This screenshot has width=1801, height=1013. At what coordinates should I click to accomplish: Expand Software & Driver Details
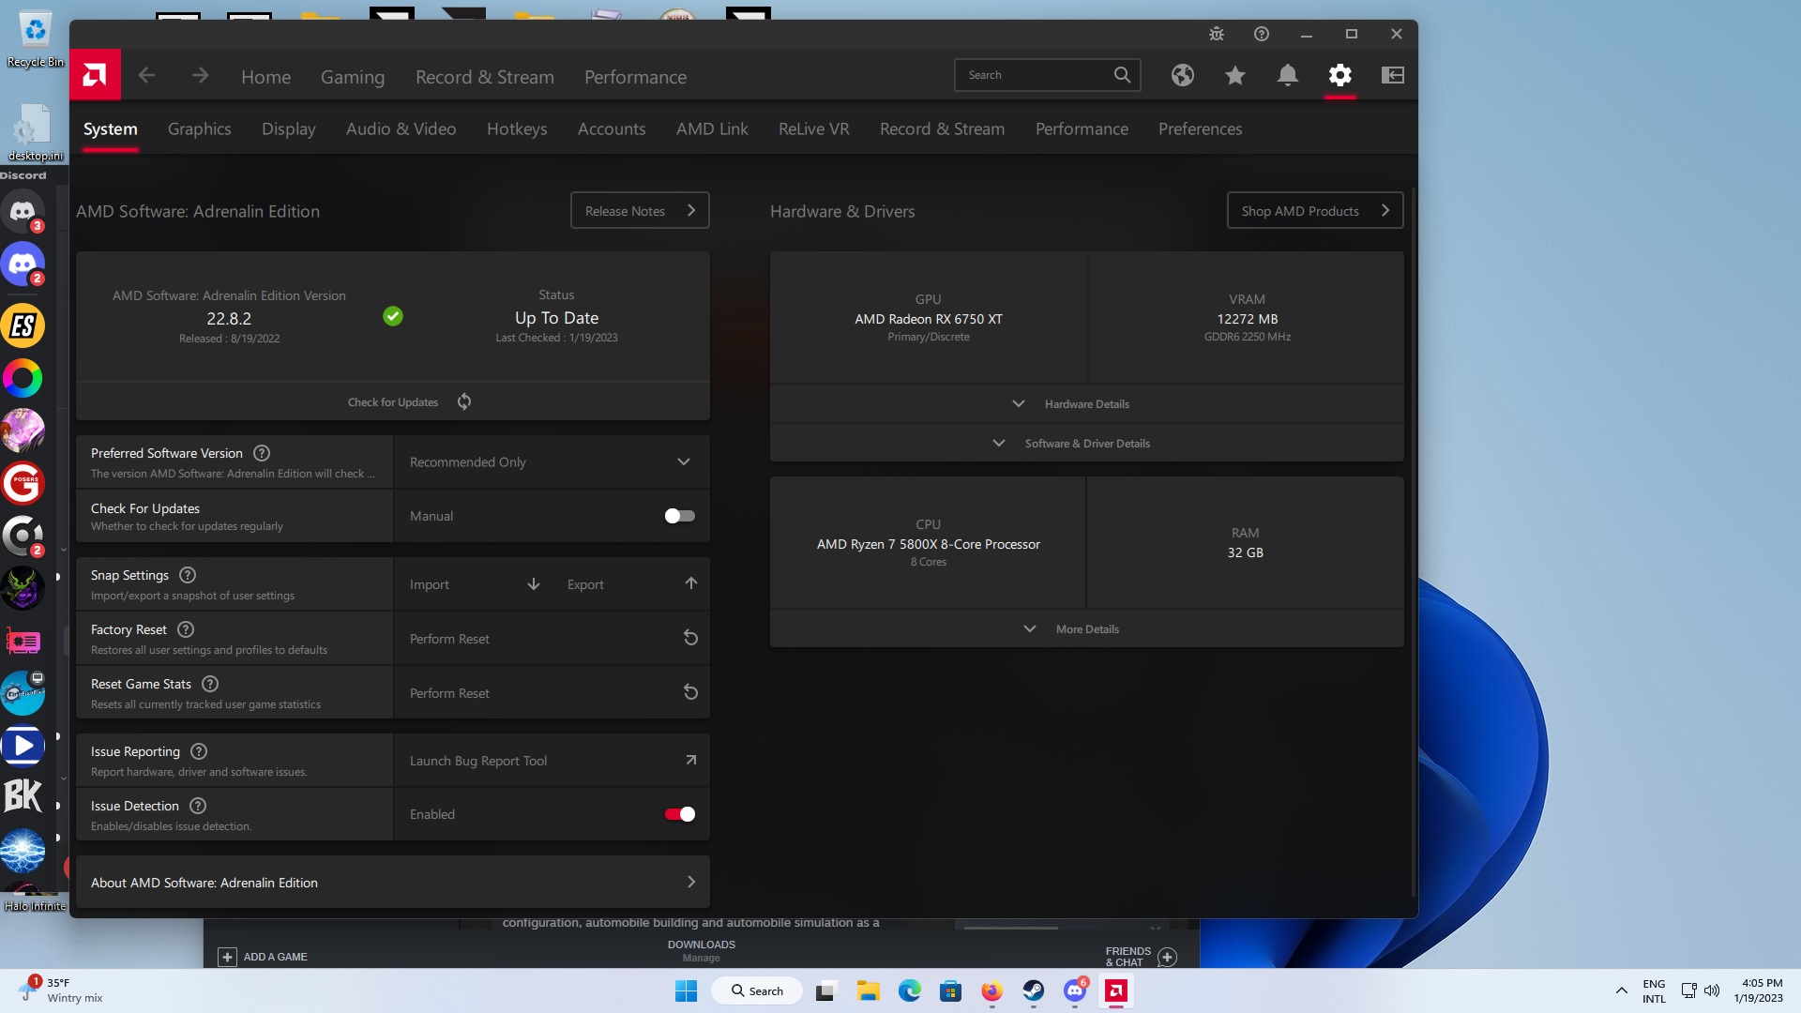click(x=1086, y=443)
